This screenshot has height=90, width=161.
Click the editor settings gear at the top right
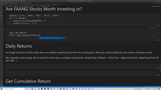point(156,3)
